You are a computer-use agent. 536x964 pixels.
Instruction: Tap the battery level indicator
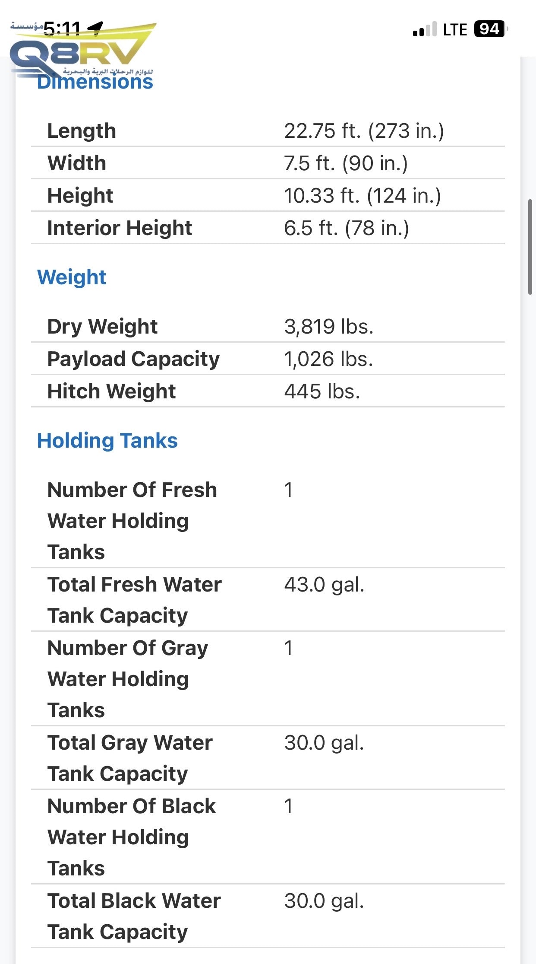click(490, 29)
